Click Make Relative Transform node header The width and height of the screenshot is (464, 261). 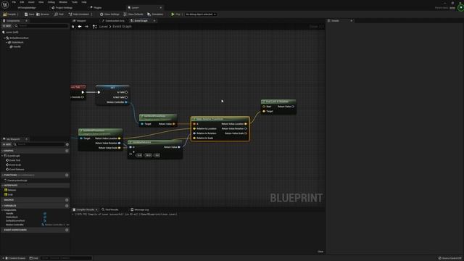[x=220, y=119]
